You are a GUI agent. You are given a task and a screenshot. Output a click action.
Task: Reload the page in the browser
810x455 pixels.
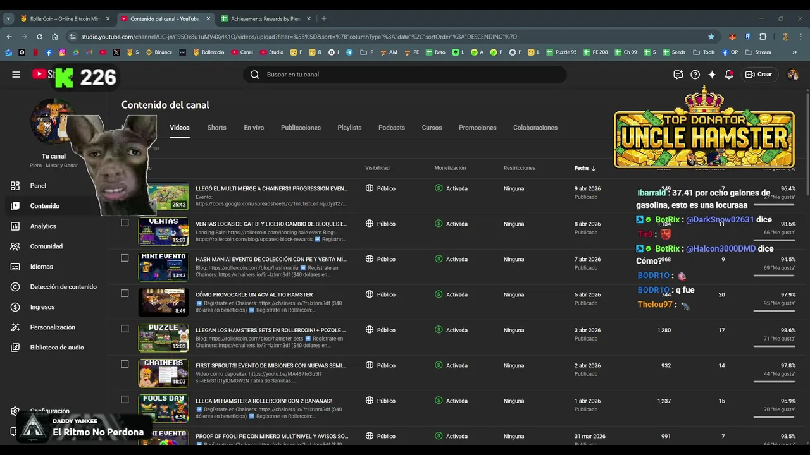(x=39, y=37)
